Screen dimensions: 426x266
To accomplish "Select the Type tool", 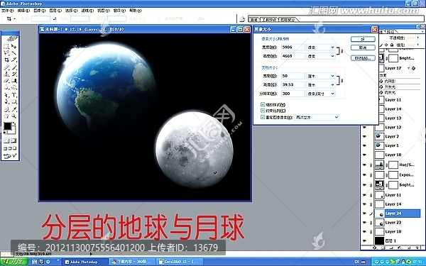I will tap(14, 95).
